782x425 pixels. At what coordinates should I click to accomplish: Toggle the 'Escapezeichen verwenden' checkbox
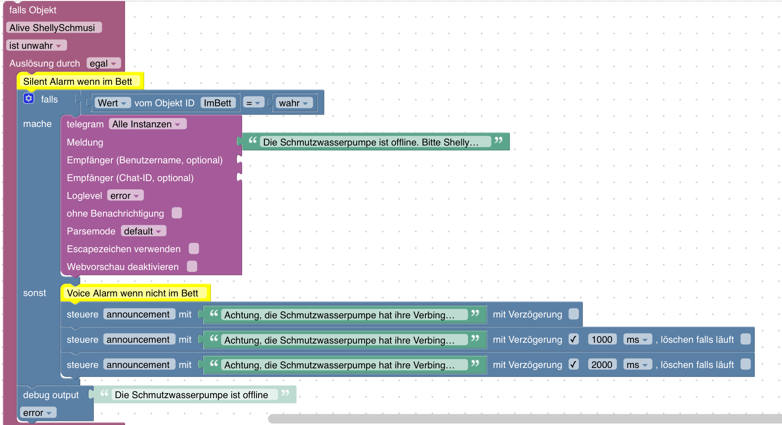[x=194, y=248]
